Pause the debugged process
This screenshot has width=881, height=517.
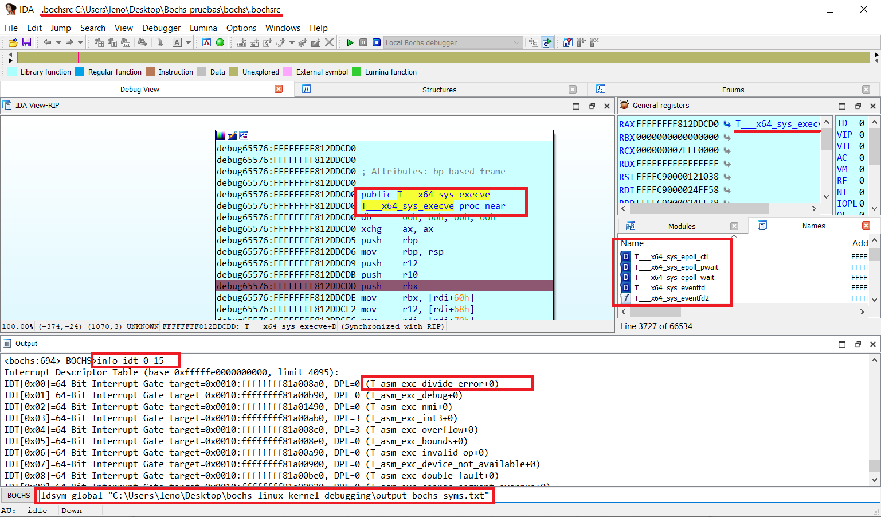click(x=363, y=42)
